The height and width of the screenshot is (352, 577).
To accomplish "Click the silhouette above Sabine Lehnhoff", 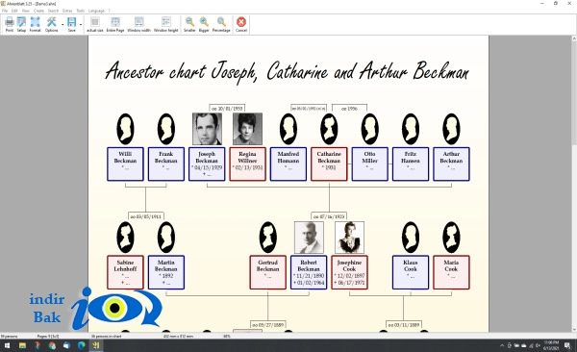I will [x=125, y=238].
